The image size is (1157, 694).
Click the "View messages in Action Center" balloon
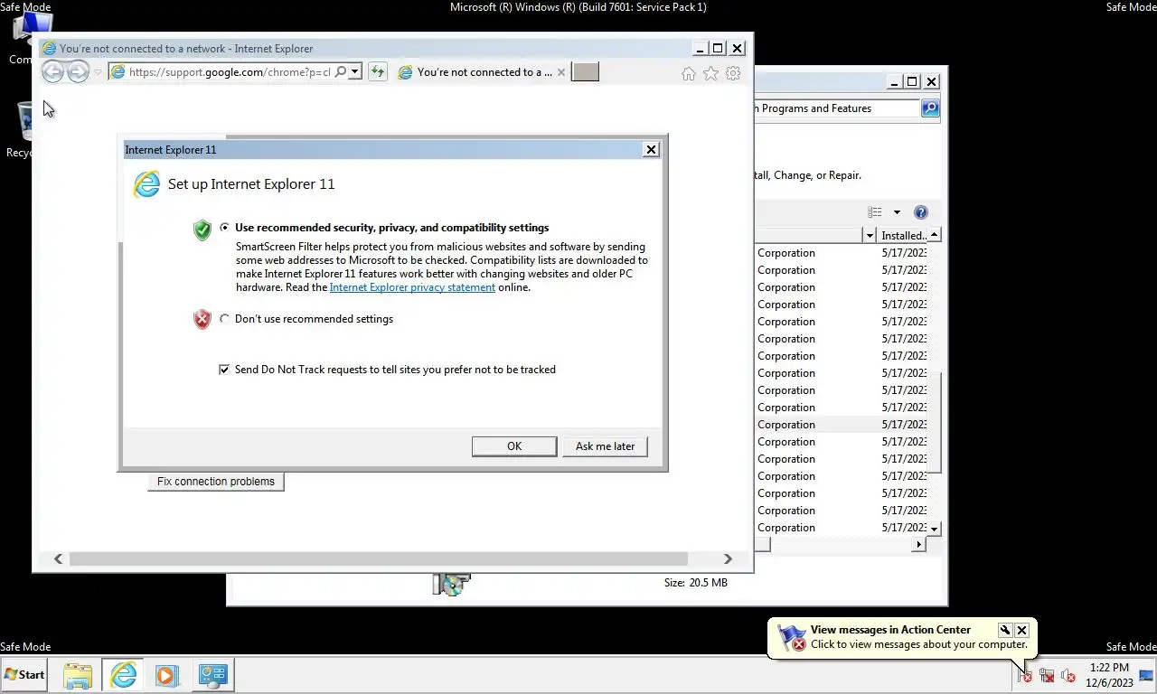coord(902,638)
